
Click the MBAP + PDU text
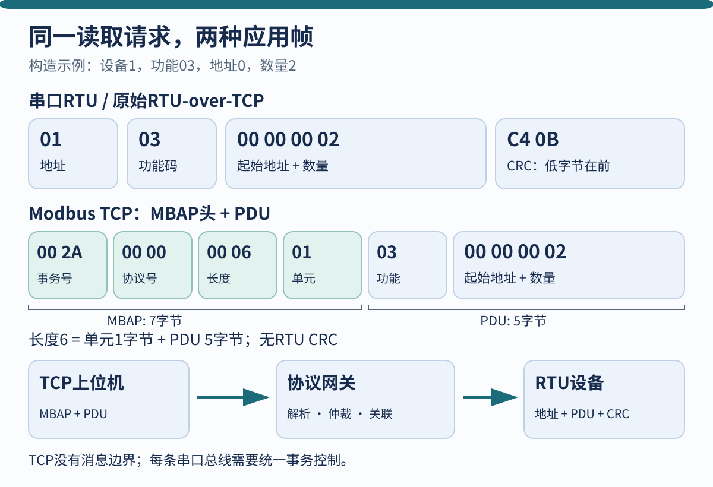[x=74, y=414]
